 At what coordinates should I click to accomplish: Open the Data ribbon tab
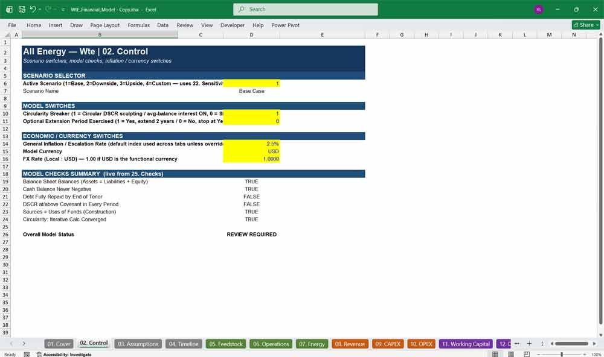click(162, 25)
